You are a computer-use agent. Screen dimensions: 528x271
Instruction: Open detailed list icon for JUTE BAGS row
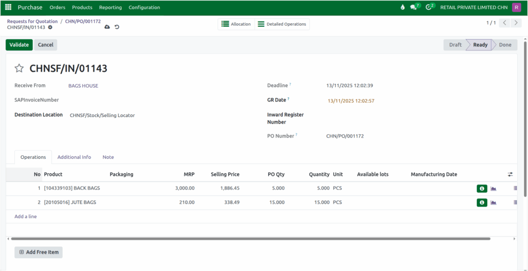click(515, 202)
